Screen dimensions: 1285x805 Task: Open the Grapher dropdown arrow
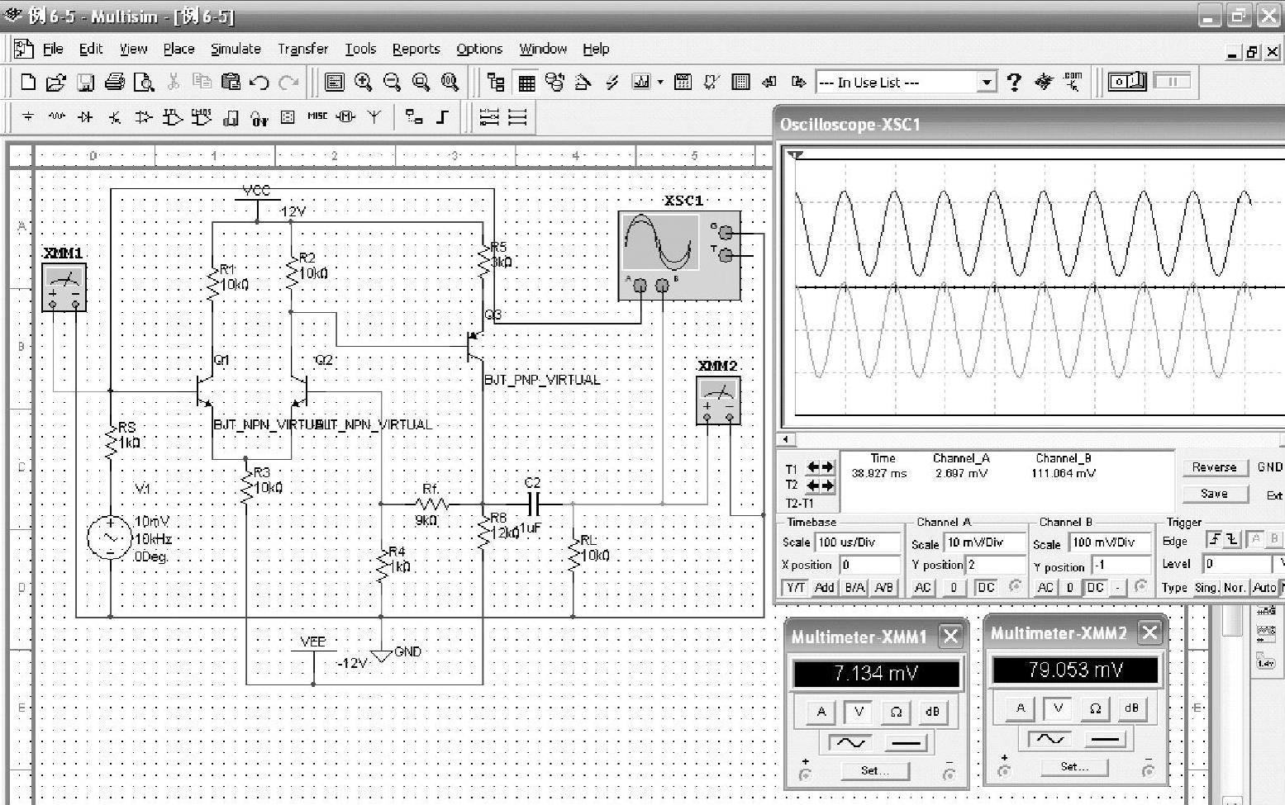coord(660,82)
